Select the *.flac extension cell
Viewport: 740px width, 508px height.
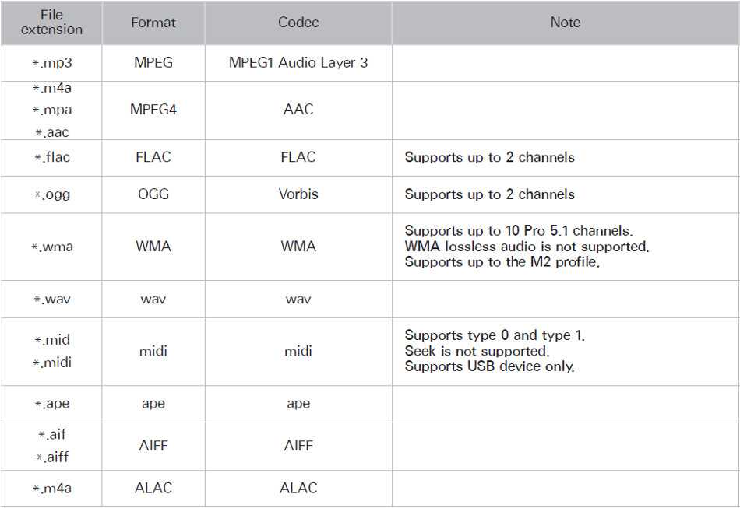51,157
